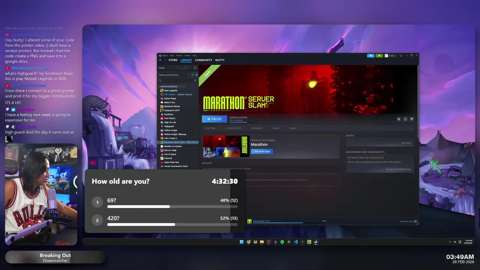Switch Steam to Big Picture mode icon
The image size is (480, 270).
[401, 55]
